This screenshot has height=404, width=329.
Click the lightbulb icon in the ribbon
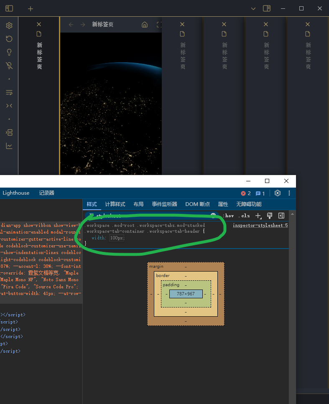[9, 52]
